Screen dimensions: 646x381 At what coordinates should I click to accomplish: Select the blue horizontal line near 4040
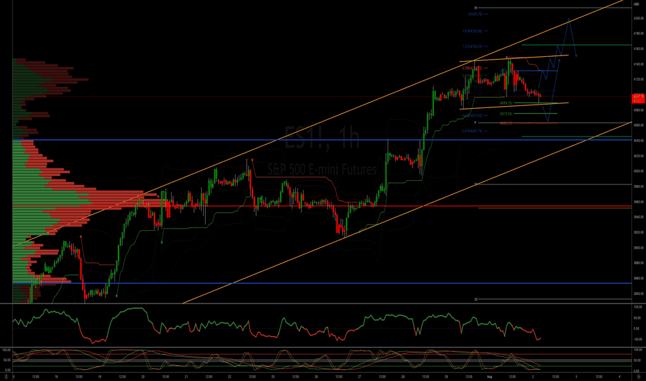[x=322, y=140]
